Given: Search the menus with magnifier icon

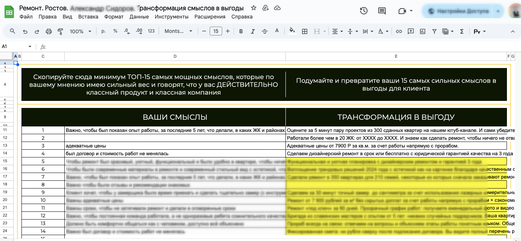Looking at the screenshot, I should point(13,31).
